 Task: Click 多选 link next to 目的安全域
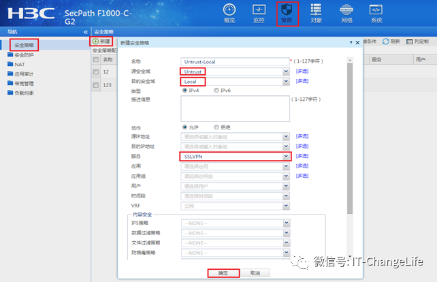(x=302, y=81)
